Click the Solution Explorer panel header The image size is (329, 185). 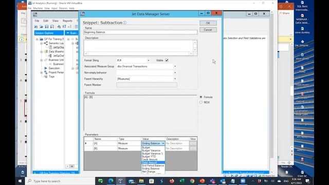point(49,33)
